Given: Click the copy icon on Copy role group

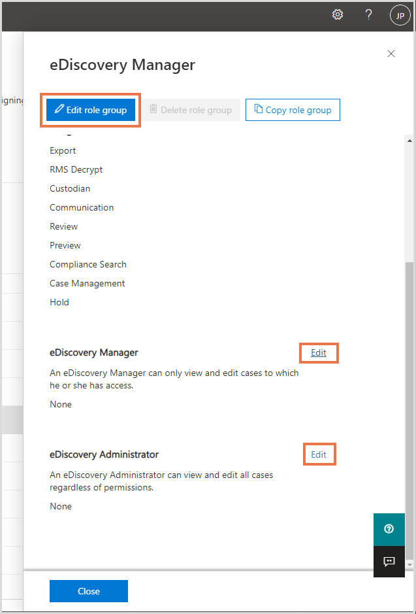Looking at the screenshot, I should [260, 110].
